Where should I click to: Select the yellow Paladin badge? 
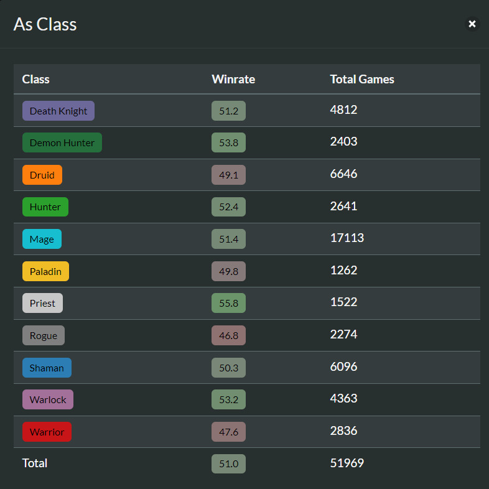pyautogui.click(x=45, y=271)
